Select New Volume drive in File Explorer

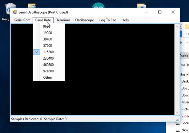coord(185,130)
